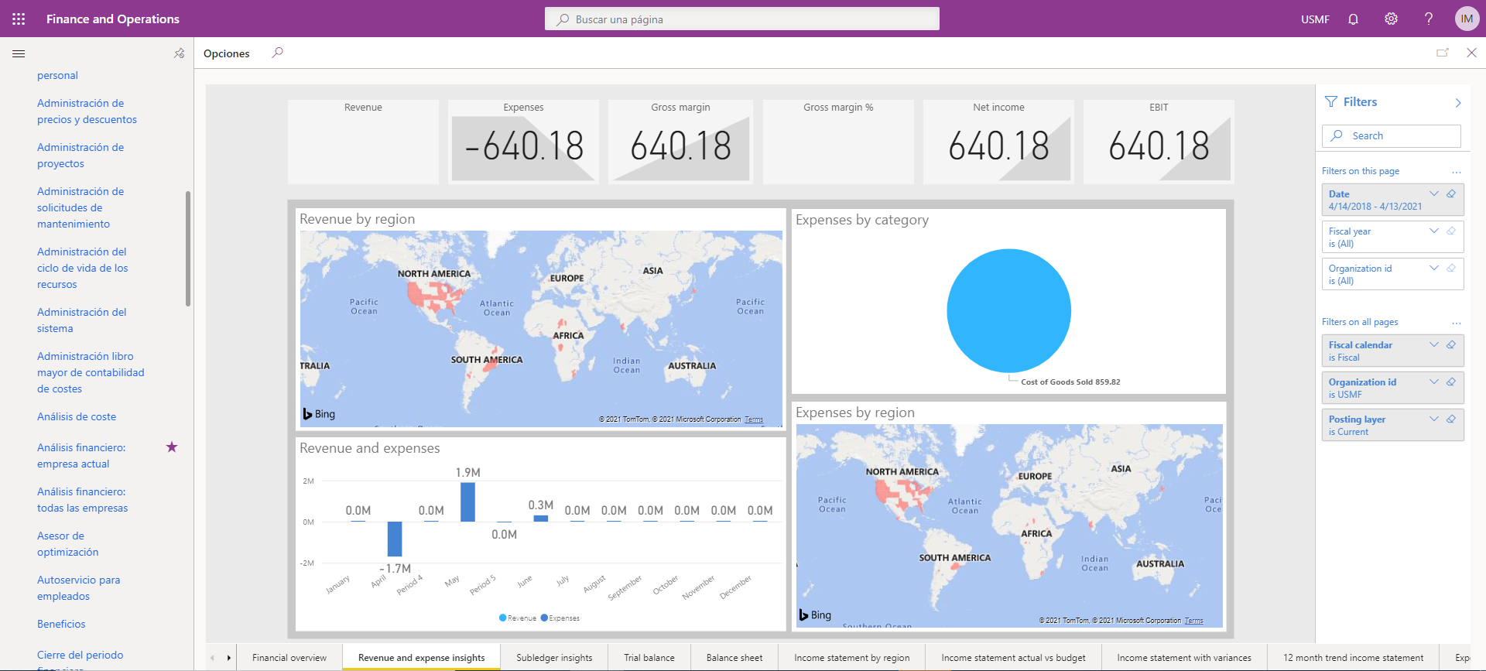Select the Revenue and expense insights tab
Viewport: 1486px width, 671px height.
(x=422, y=658)
